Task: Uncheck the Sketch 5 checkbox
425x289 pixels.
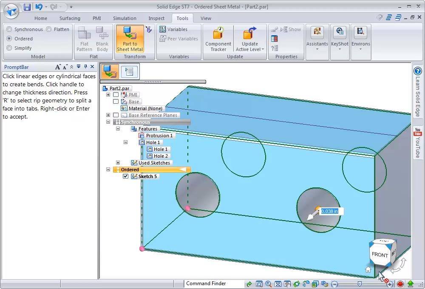Action: pyautogui.click(x=125, y=176)
